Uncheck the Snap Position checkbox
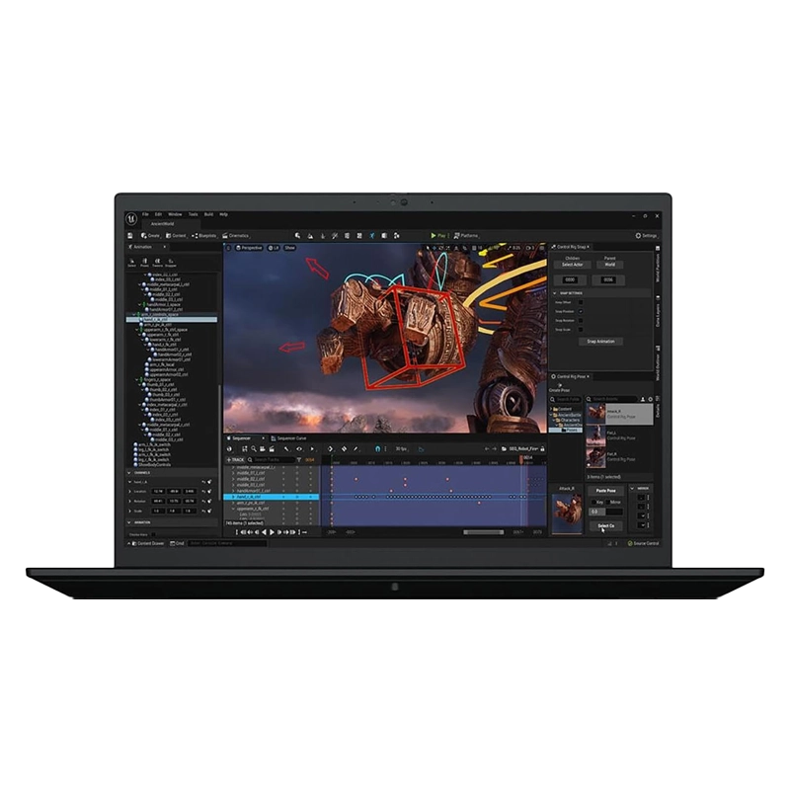 (581, 311)
